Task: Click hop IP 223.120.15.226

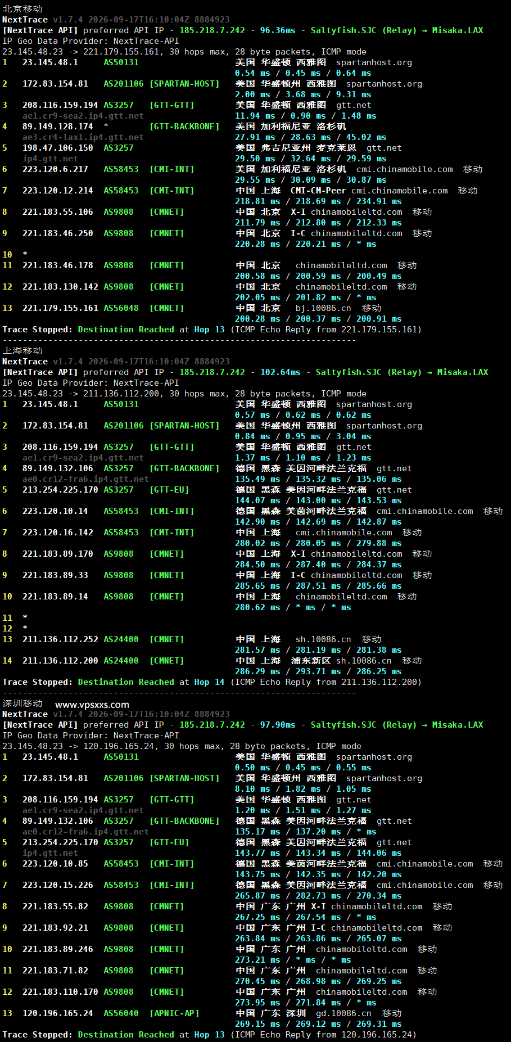Action: (58, 885)
